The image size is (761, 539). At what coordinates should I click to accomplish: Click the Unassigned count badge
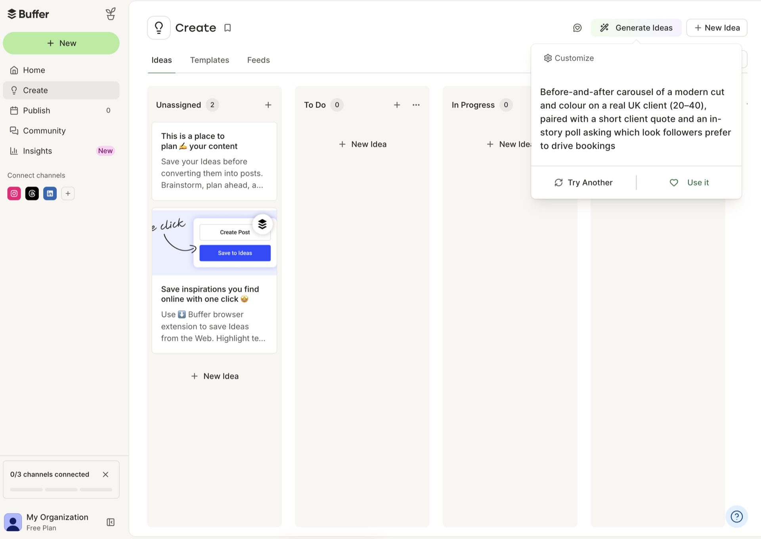pyautogui.click(x=212, y=105)
